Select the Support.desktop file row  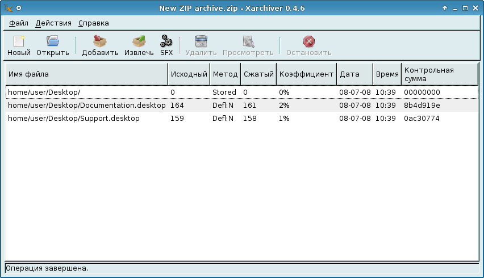74,119
